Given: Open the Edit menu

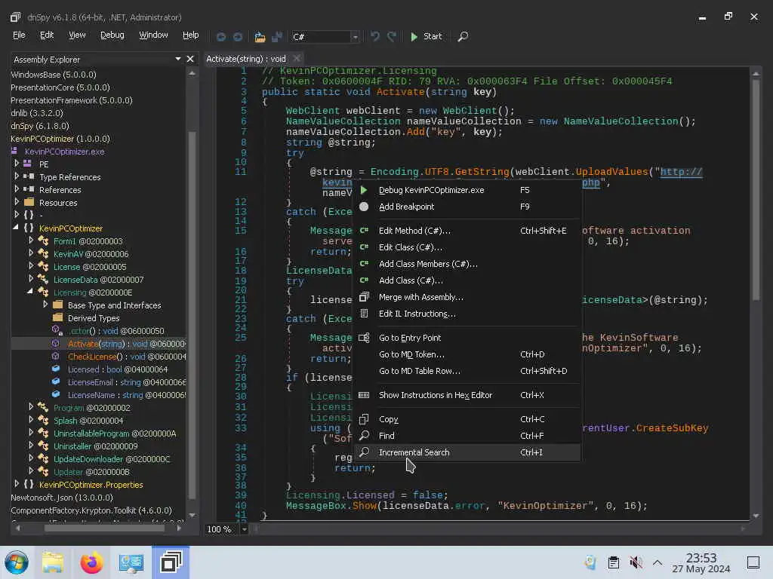Looking at the screenshot, I should 47,35.
